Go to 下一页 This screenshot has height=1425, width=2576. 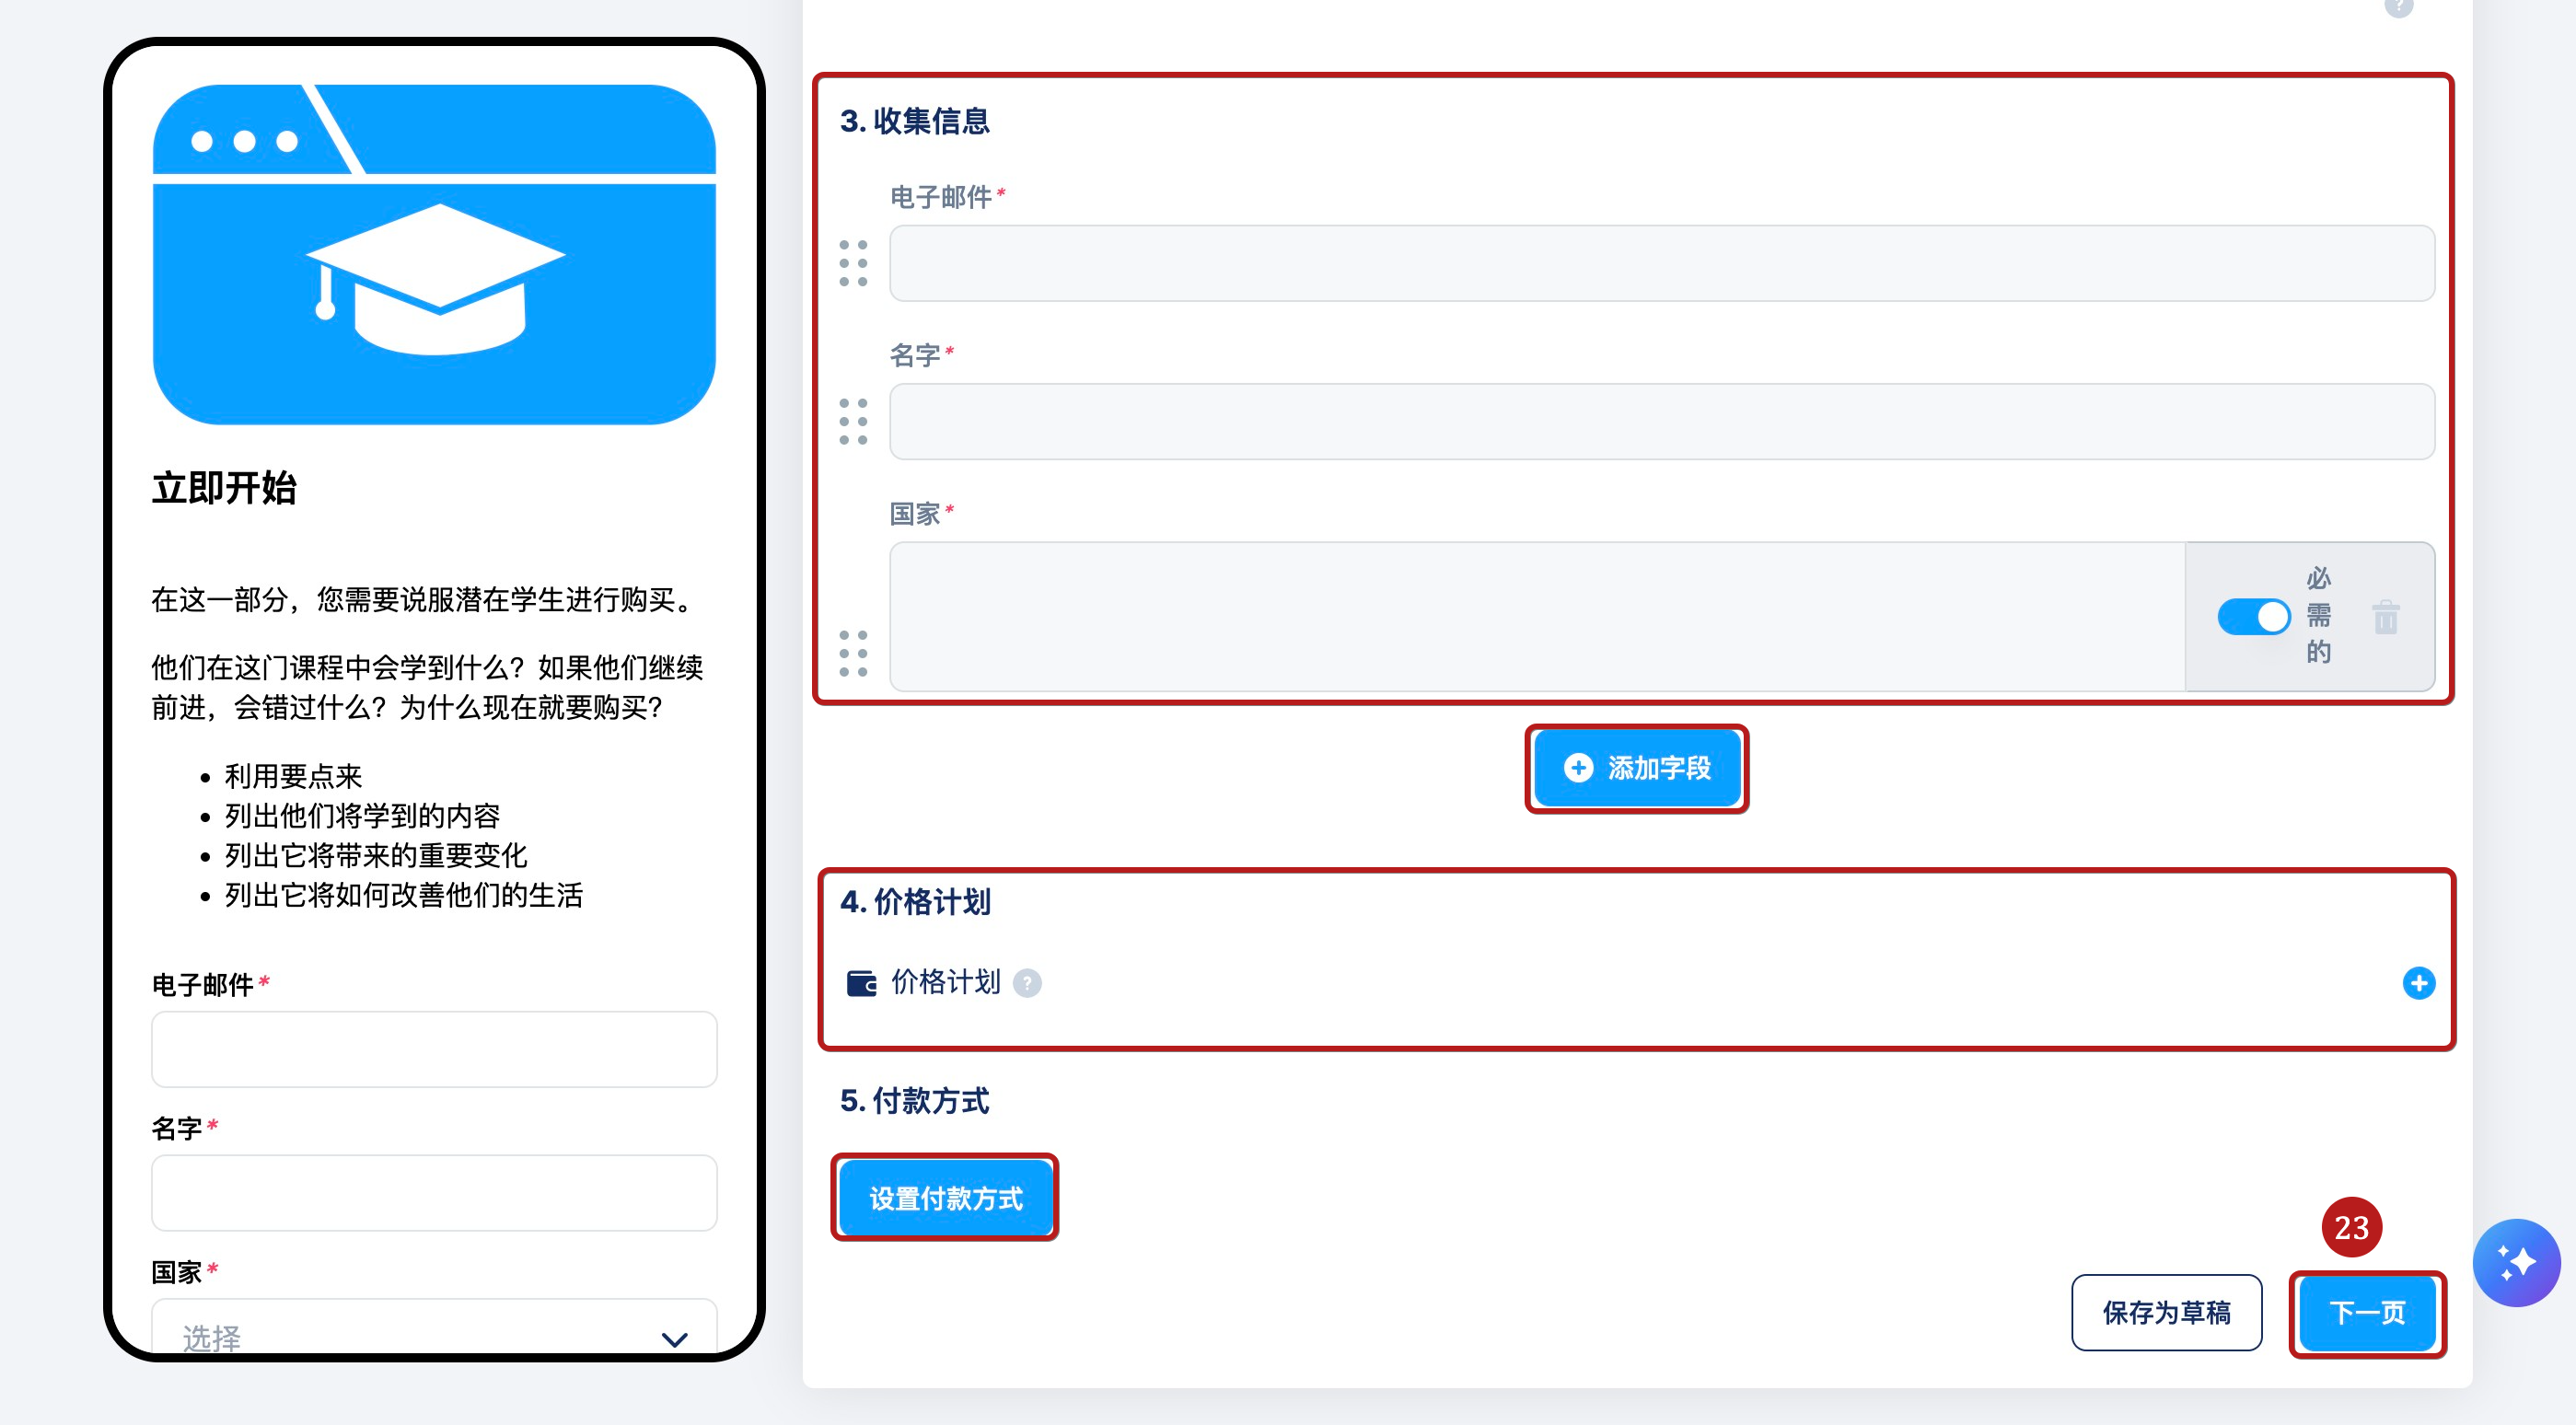(2367, 1312)
